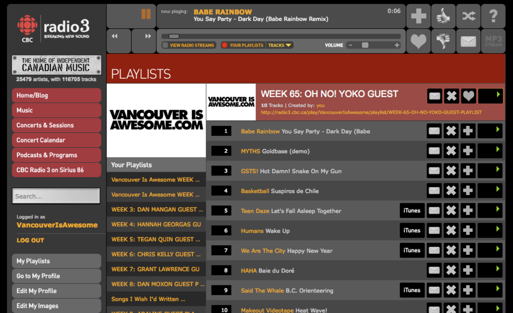
Task: Play MYTHS Goldbase (demo)
Action: click(x=490, y=151)
